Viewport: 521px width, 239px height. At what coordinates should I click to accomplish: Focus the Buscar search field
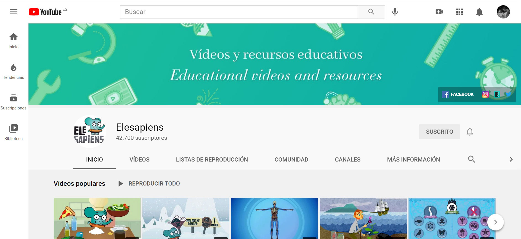tap(239, 12)
